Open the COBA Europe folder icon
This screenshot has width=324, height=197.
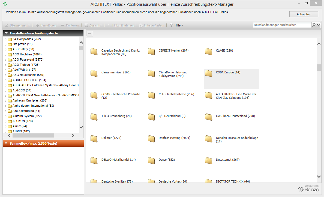208,73
